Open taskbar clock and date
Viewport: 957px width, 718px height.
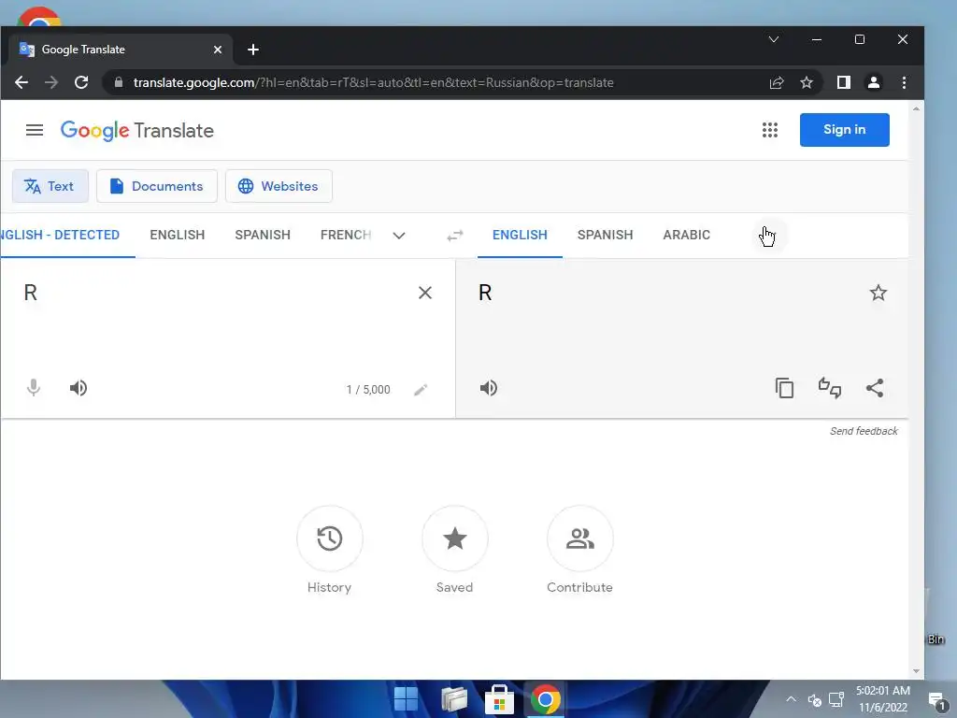tap(882, 699)
